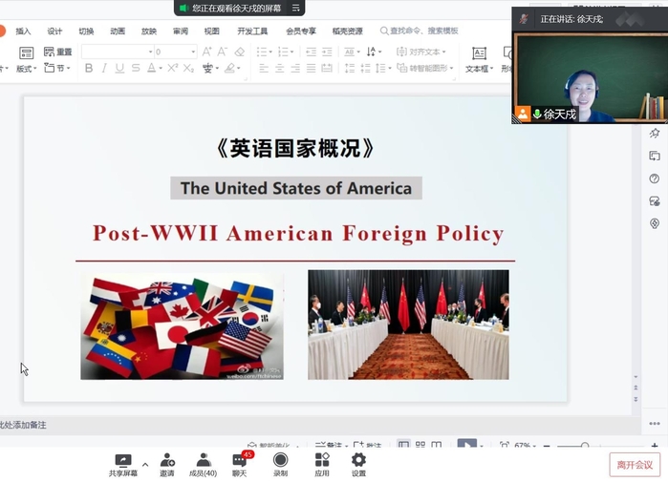The image size is (668, 482).
Task: Switch to the 动画 animation tab
Action: click(118, 31)
